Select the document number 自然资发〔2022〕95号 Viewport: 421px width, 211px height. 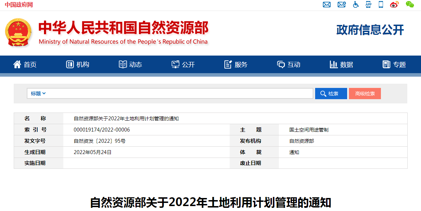(x=100, y=141)
